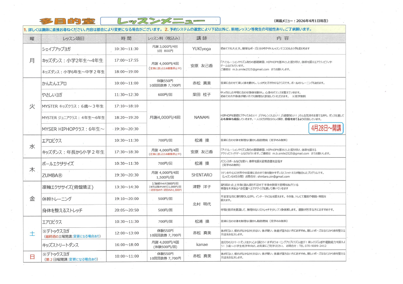The width and height of the screenshot is (403, 284).
Task: Click the かんたんエアロ lesson name
Action: pos(54,83)
